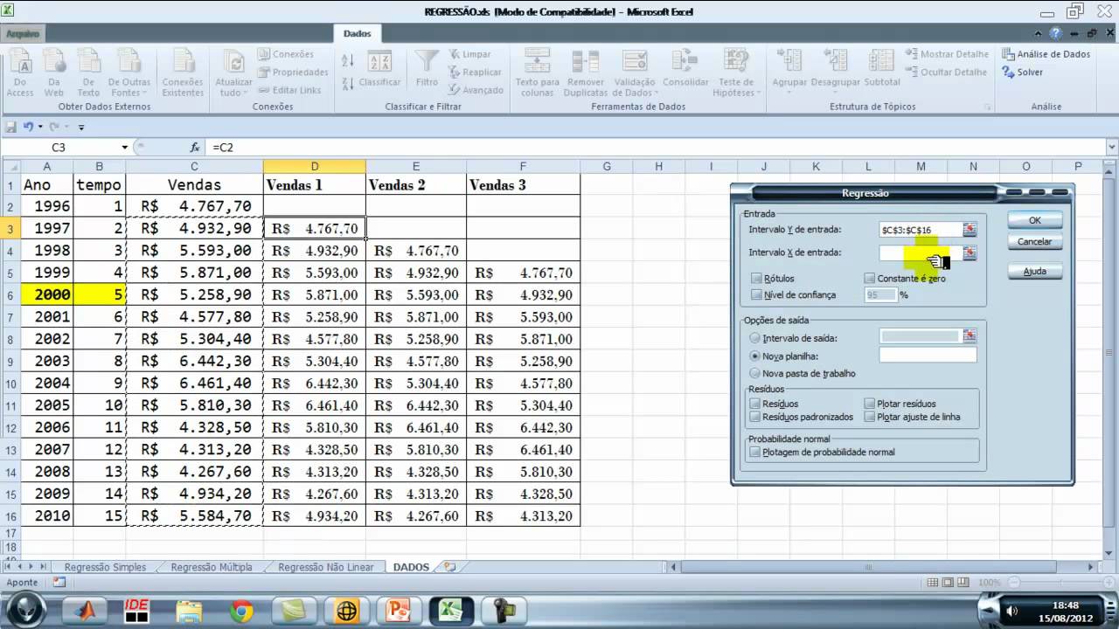Switch to the Regressão Múltipla sheet tab
The image size is (1119, 629).
[212, 567]
